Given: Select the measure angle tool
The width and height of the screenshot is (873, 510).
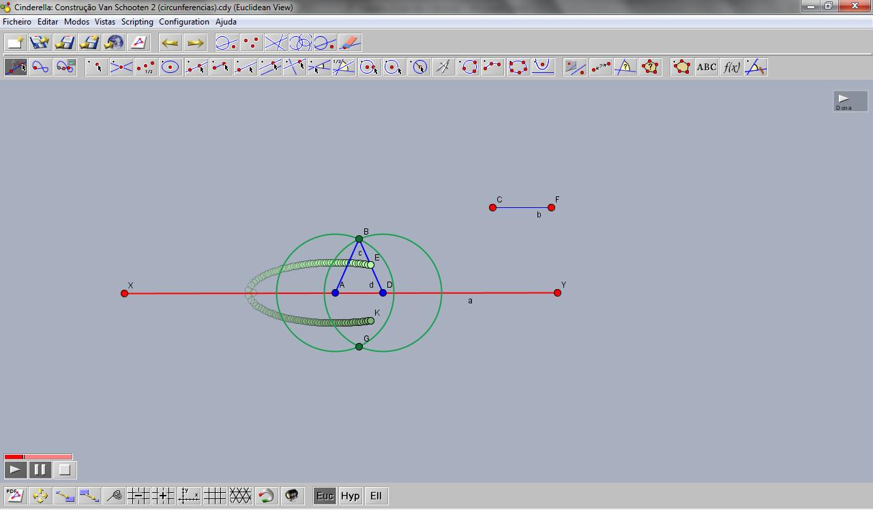Looking at the screenshot, I should coord(625,67).
